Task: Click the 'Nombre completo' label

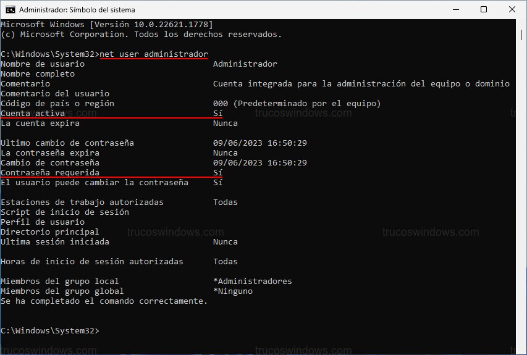Action: 38,74
